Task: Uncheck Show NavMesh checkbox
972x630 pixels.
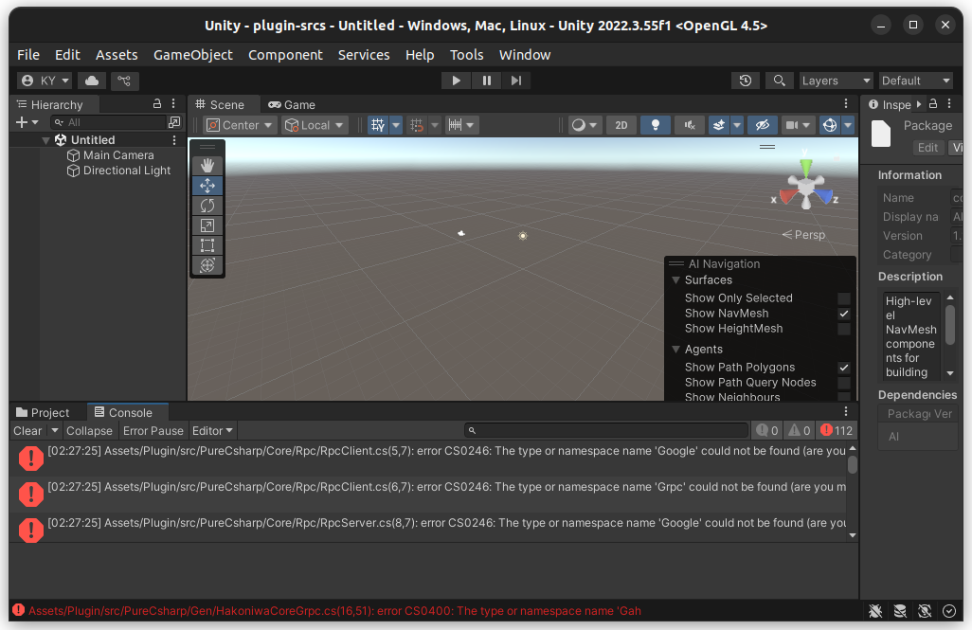Action: pyautogui.click(x=843, y=314)
